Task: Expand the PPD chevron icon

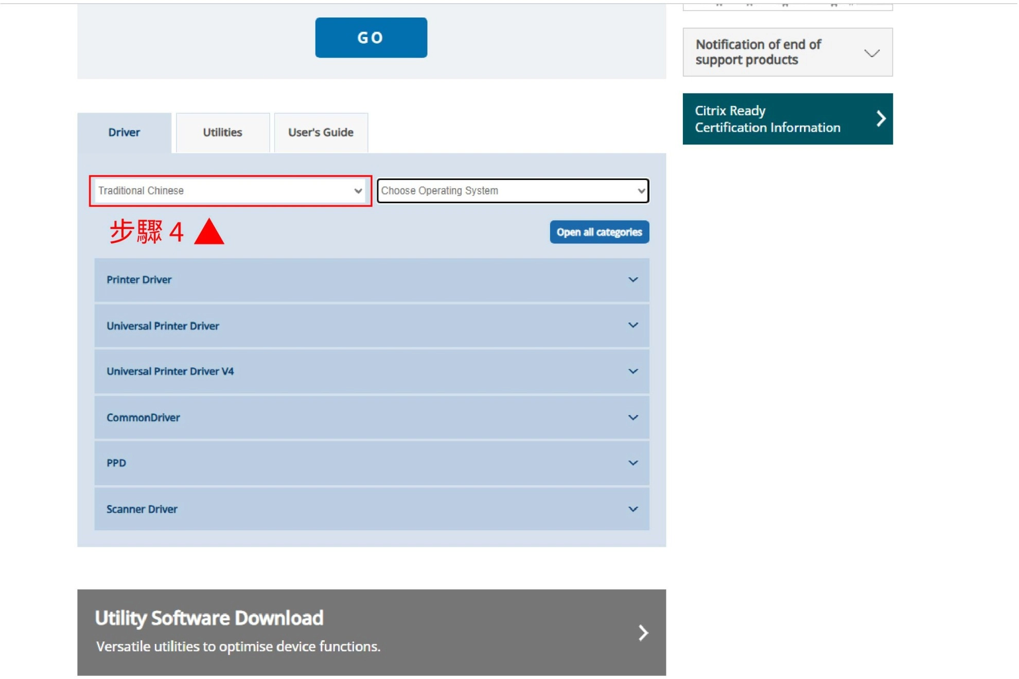Action: coord(633,463)
